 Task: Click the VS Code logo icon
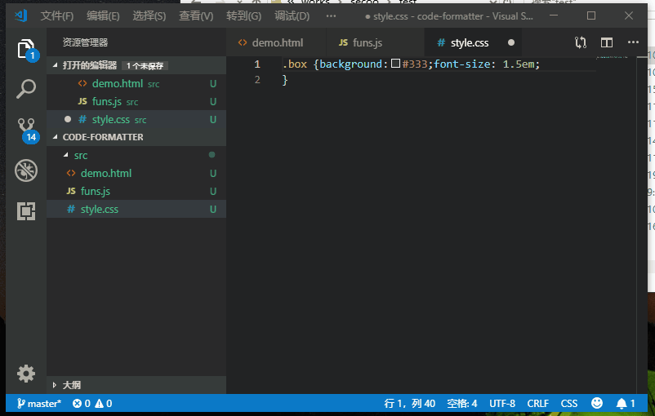point(21,15)
